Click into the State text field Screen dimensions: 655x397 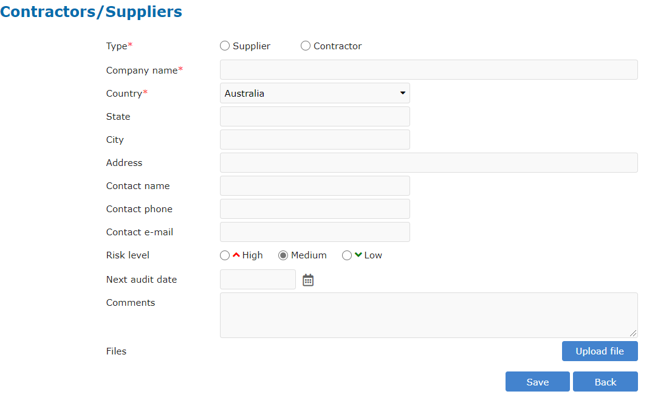[x=314, y=116]
